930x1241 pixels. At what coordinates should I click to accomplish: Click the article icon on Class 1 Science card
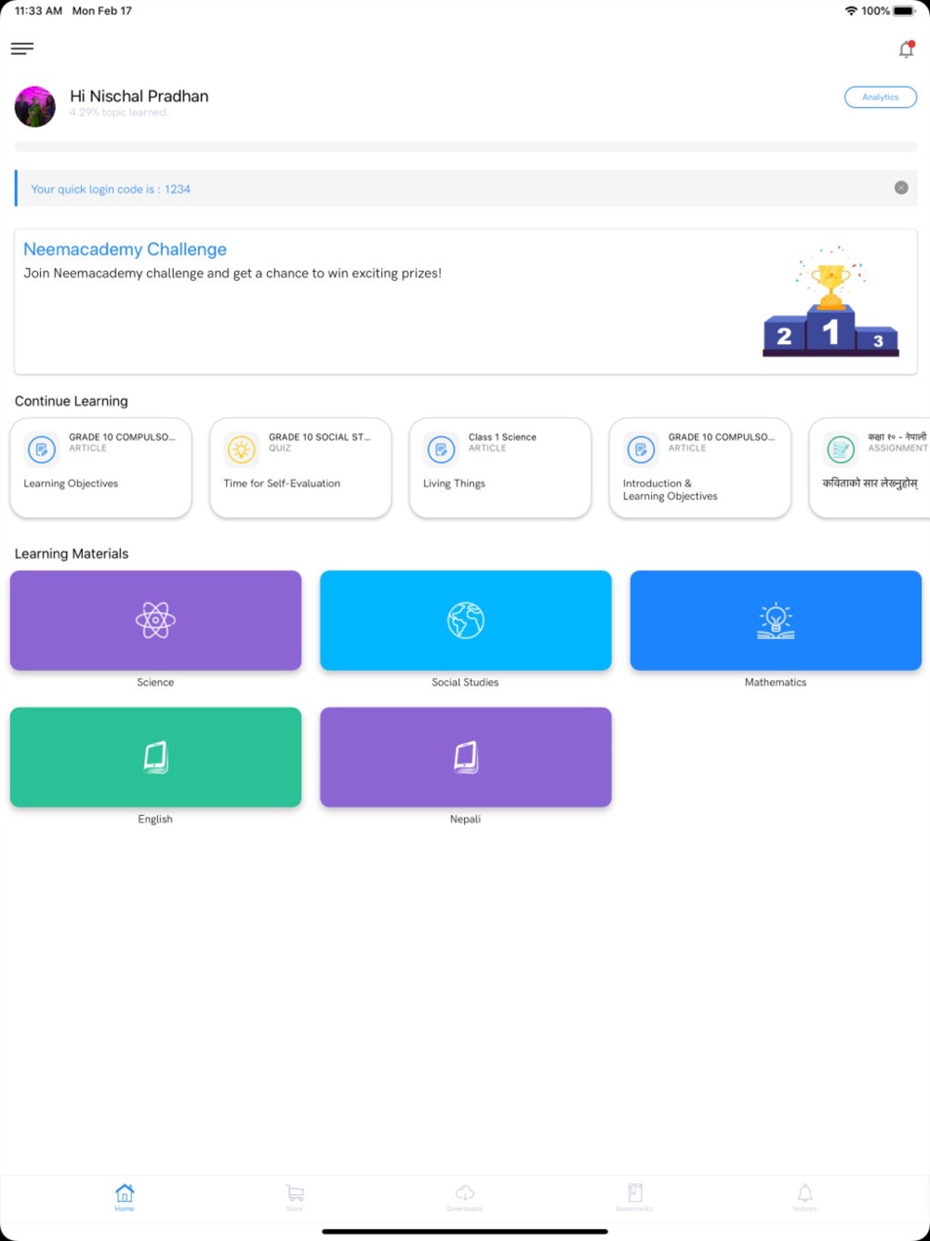pos(442,449)
